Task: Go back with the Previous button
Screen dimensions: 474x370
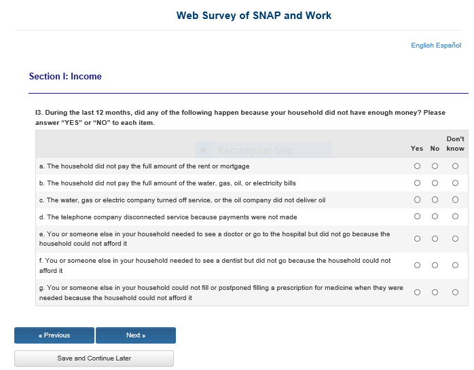Action: (54, 335)
